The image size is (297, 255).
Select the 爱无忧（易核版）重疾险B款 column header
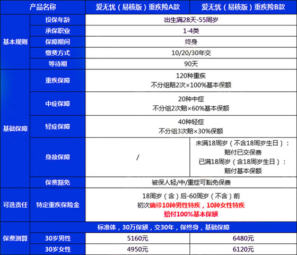[x=243, y=7]
